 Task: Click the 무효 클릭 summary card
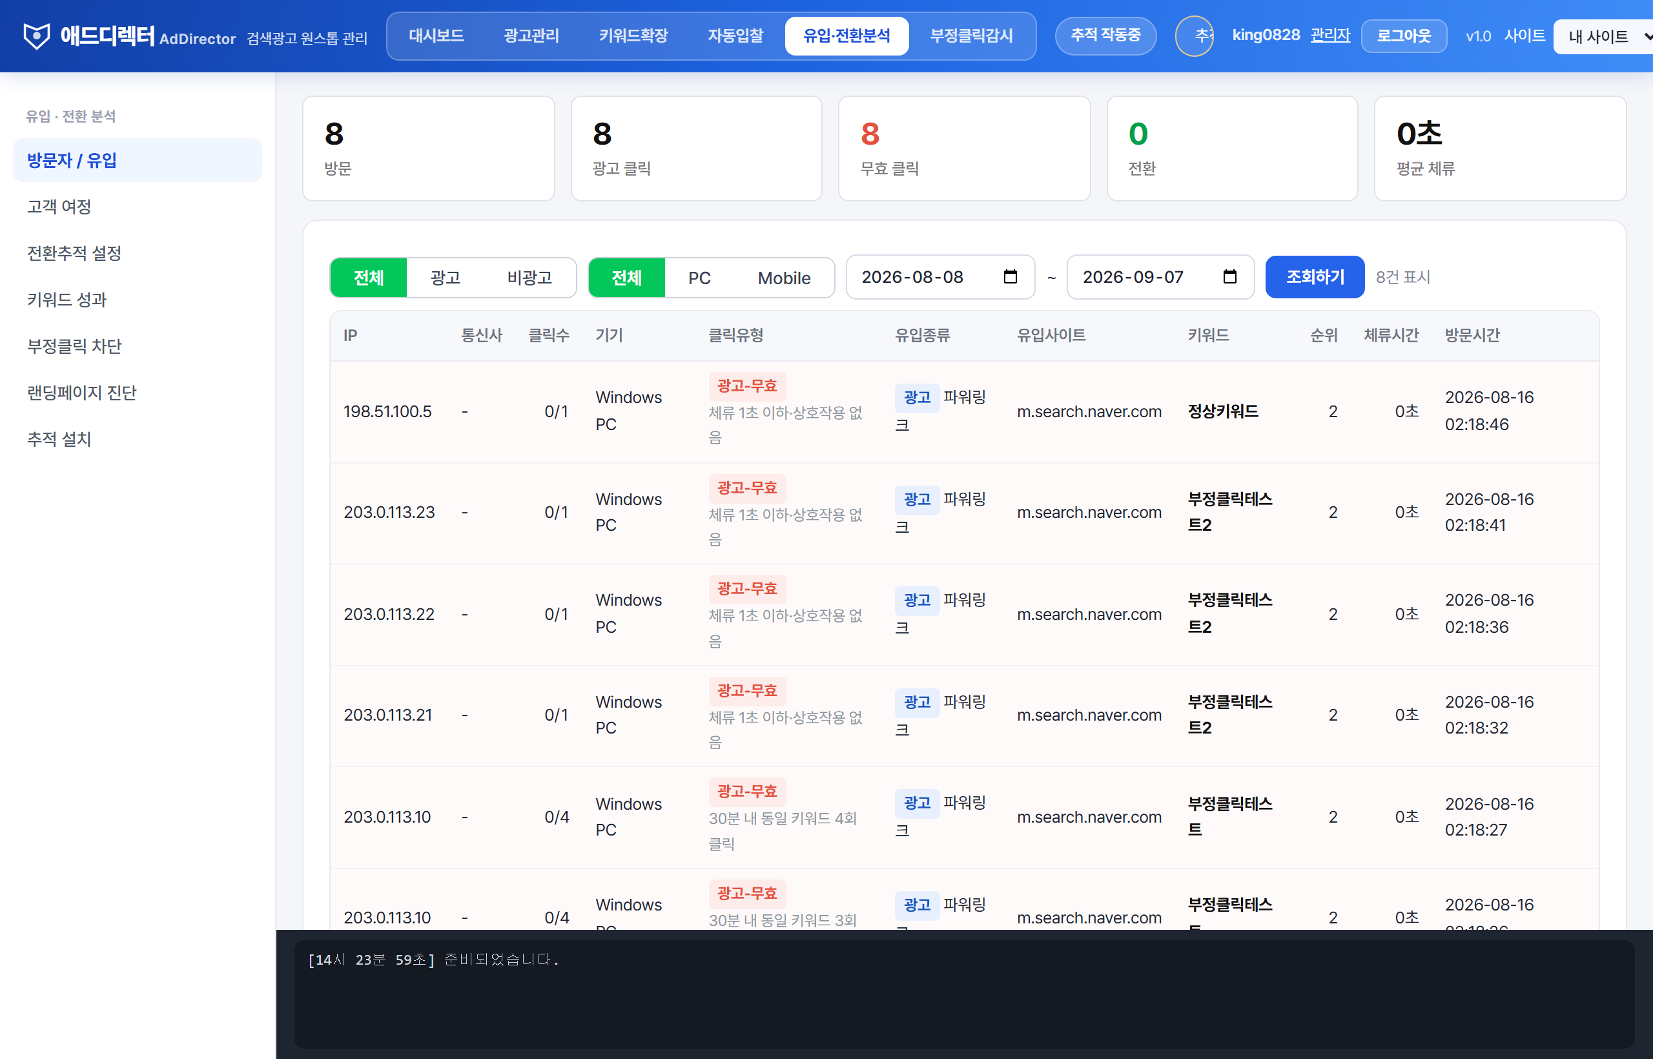coord(964,149)
